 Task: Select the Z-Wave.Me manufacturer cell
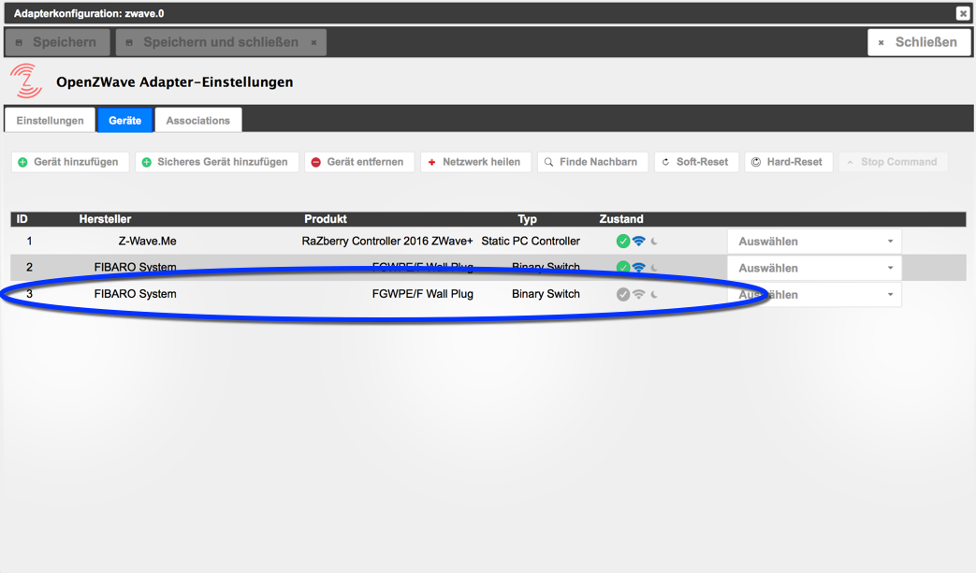click(x=148, y=241)
